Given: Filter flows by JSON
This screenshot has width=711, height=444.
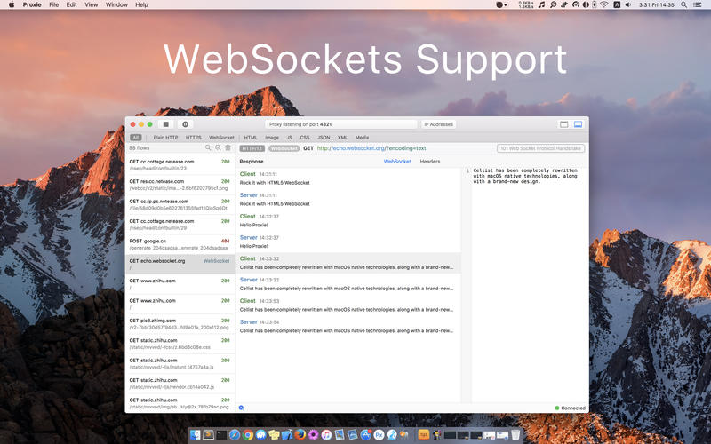Looking at the screenshot, I should [324, 138].
